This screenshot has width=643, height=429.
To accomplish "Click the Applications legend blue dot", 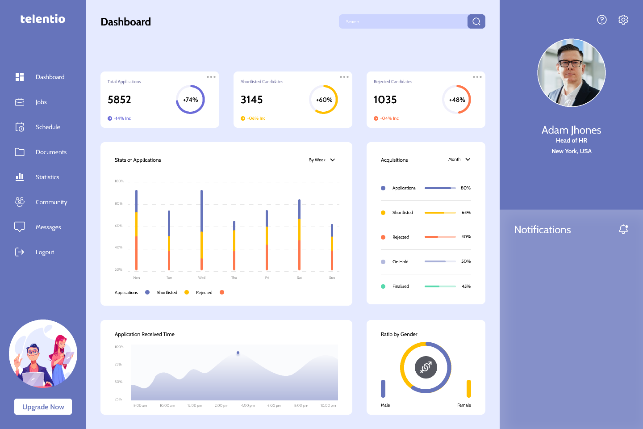I will click(x=147, y=293).
